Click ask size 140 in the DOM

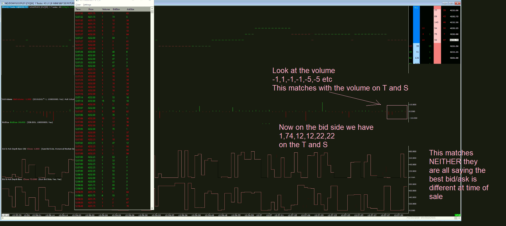(x=436, y=22)
